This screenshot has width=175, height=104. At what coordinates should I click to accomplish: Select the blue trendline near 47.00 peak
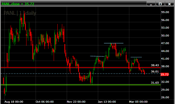click(x=114, y=43)
